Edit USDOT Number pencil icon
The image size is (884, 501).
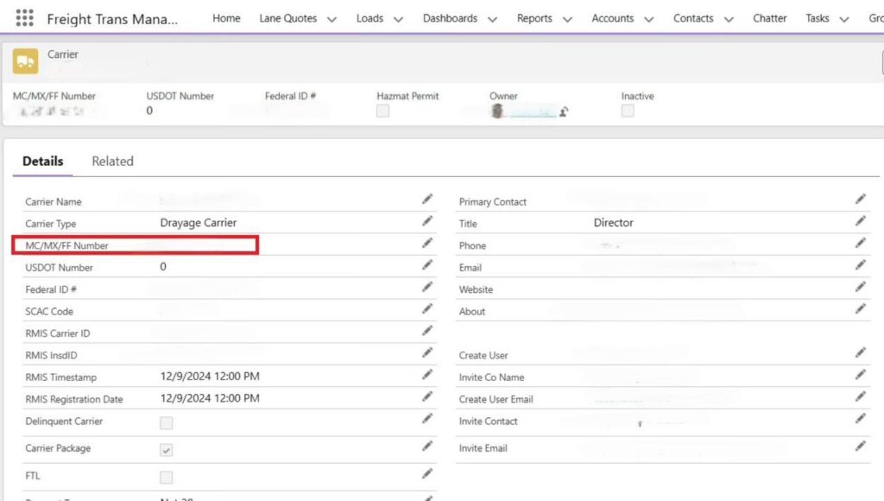[x=427, y=265]
